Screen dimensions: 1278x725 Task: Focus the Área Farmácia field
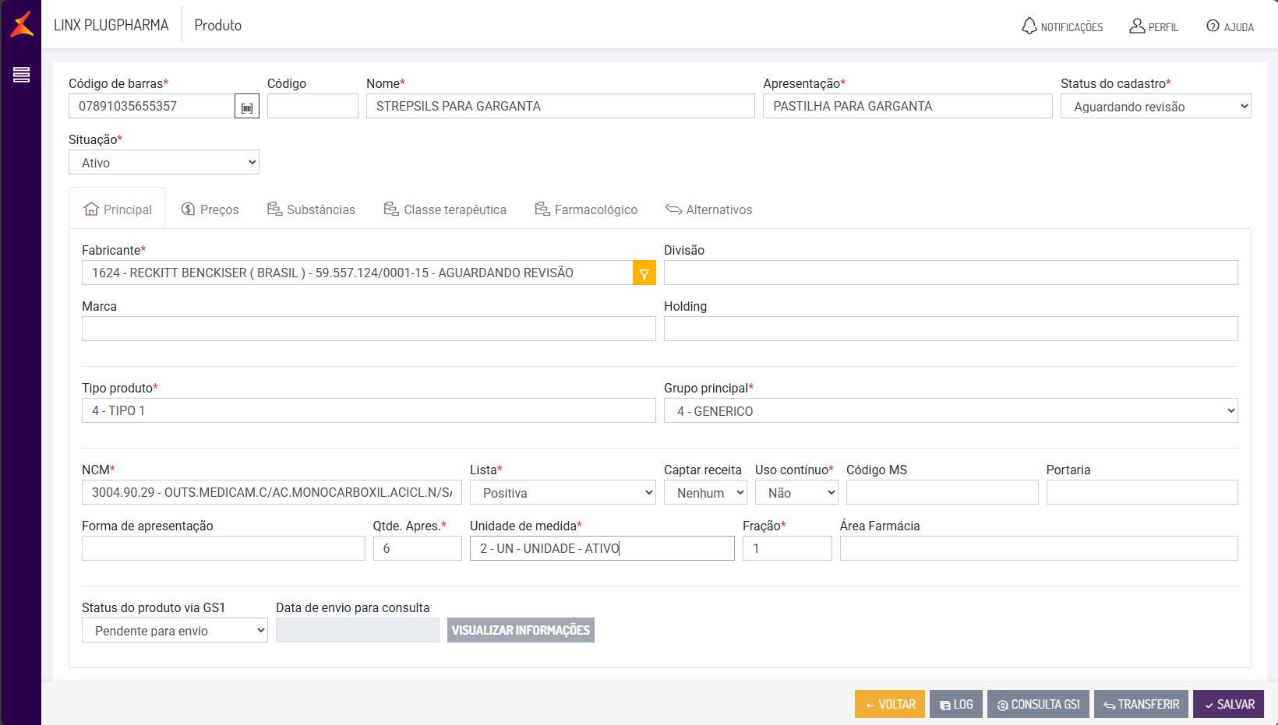pyautogui.click(x=1039, y=548)
